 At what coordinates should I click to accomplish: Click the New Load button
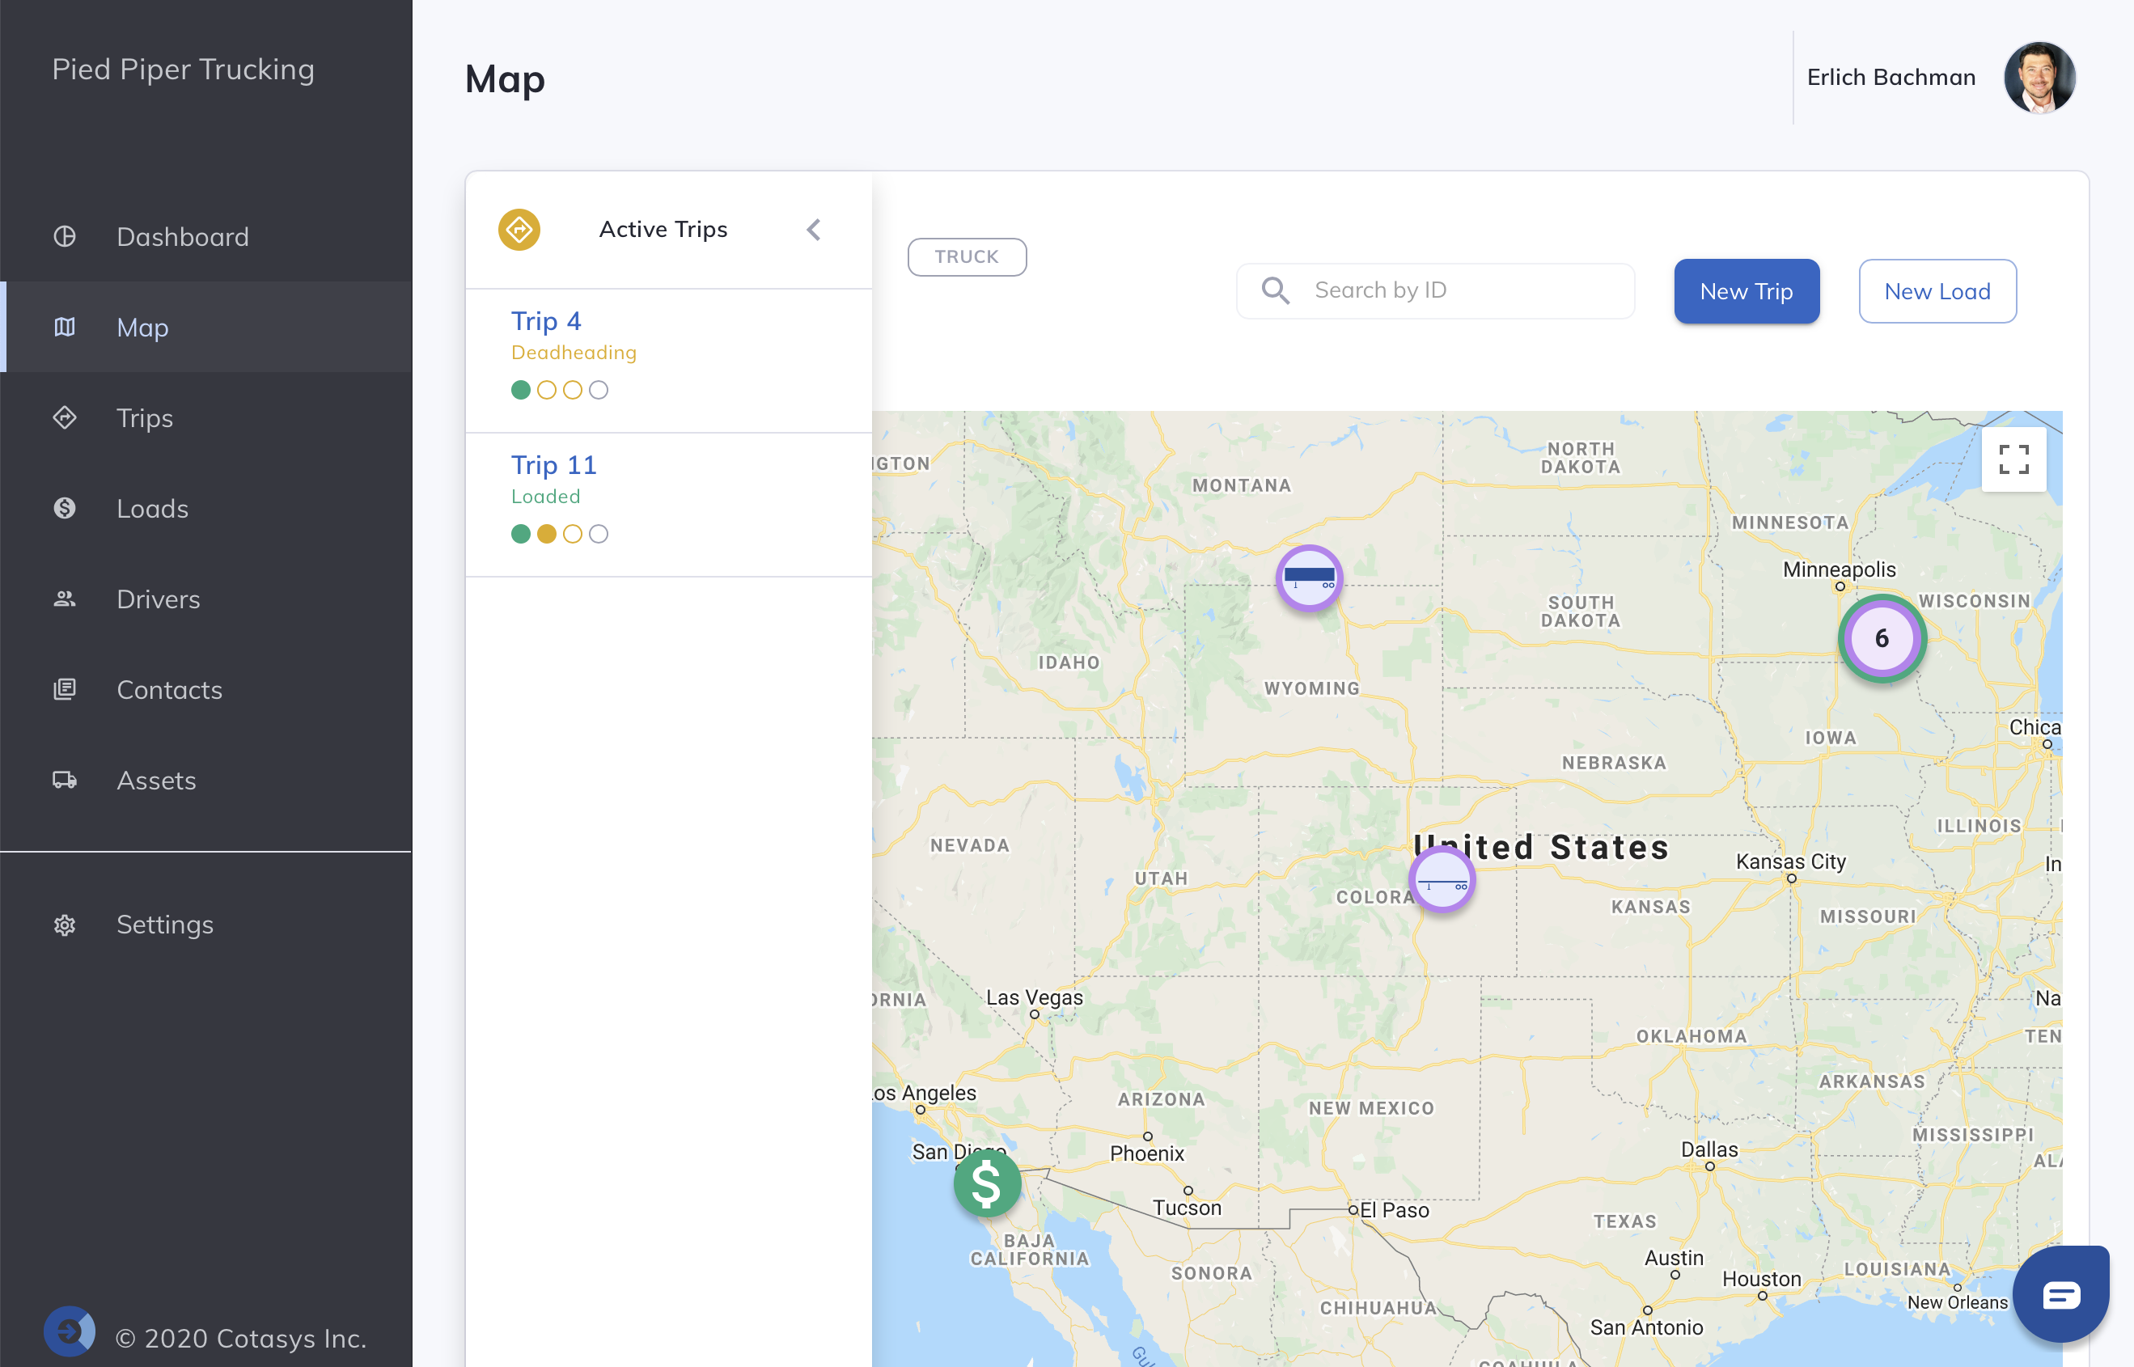[1937, 291]
